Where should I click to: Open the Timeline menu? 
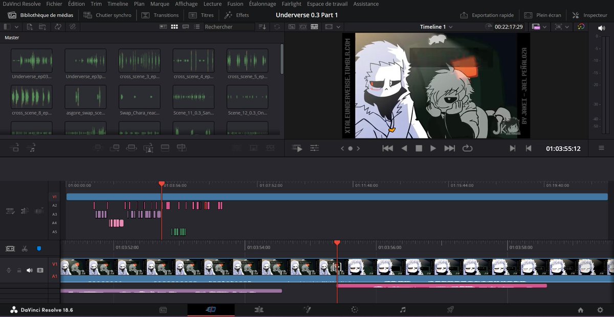click(x=118, y=4)
